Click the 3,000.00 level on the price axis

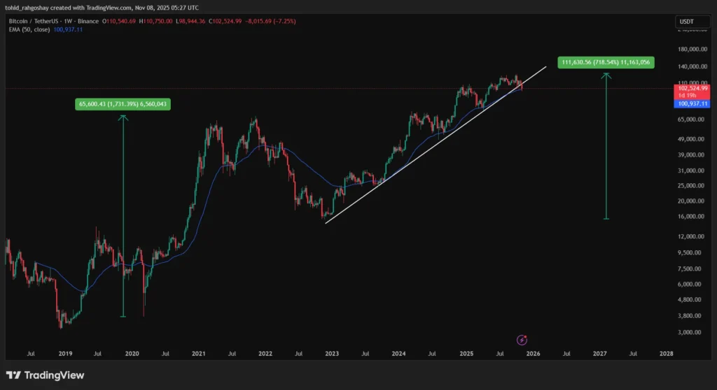point(692,332)
